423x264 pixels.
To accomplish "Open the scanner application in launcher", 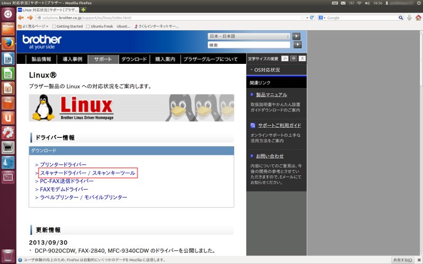I will coord(8,147).
